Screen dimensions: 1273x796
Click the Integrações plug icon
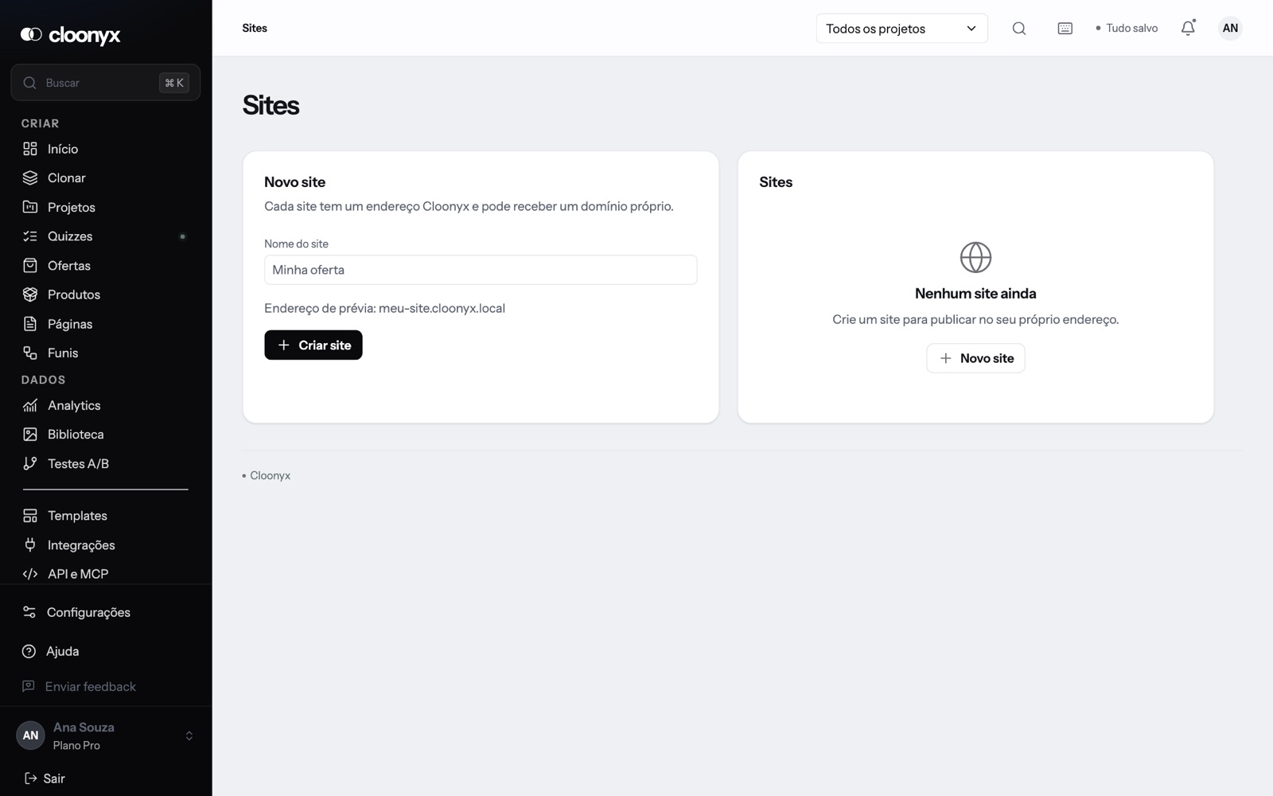[x=30, y=544]
